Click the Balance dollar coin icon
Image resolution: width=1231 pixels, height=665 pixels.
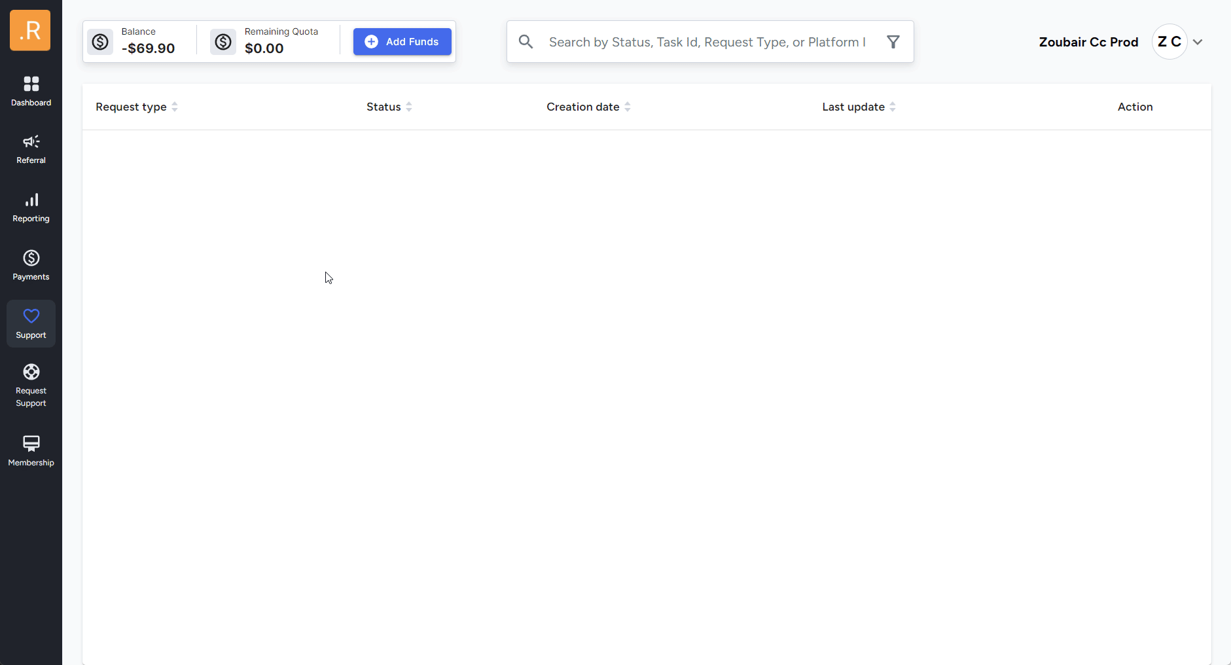100,42
